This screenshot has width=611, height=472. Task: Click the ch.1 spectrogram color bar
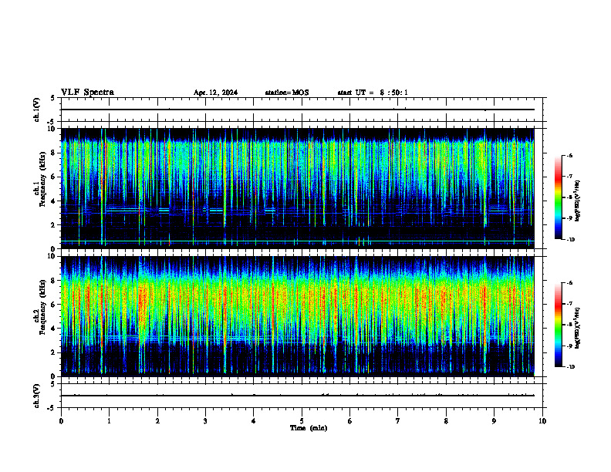pos(558,197)
